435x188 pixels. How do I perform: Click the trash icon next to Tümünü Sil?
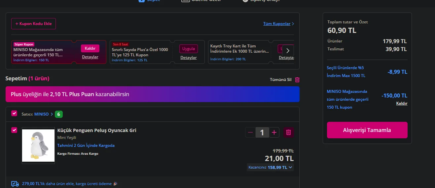tap(297, 80)
